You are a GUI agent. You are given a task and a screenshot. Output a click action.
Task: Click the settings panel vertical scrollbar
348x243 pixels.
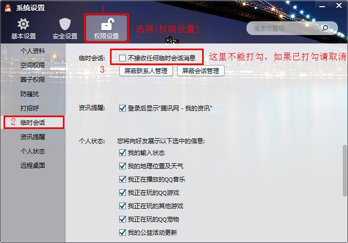(344, 170)
